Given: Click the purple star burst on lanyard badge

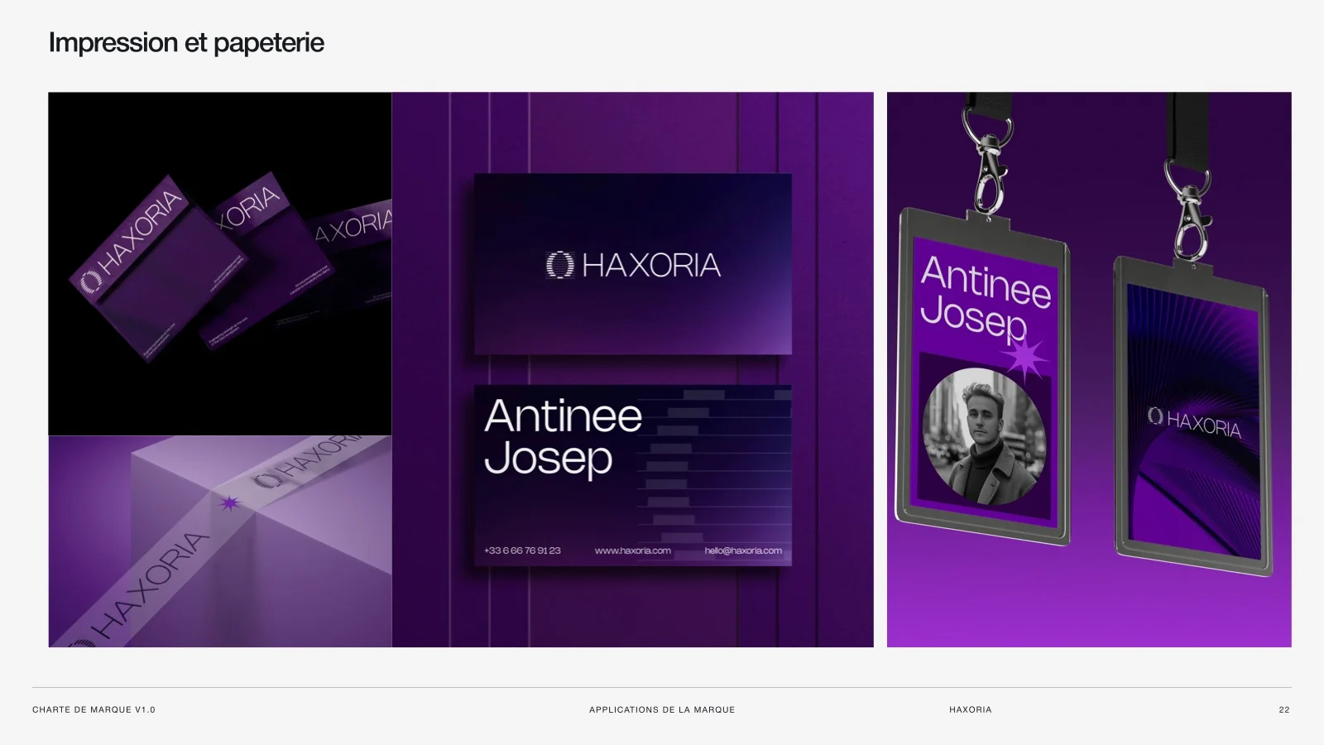Looking at the screenshot, I should (1024, 359).
